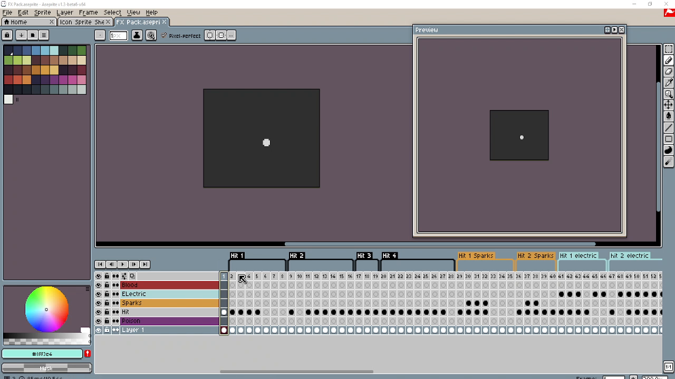Select the Eyedropper tool
The height and width of the screenshot is (379, 675).
pyautogui.click(x=668, y=83)
